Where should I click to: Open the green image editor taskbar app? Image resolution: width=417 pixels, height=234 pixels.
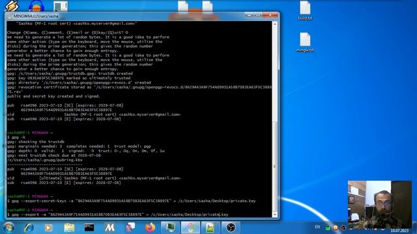pos(210,227)
